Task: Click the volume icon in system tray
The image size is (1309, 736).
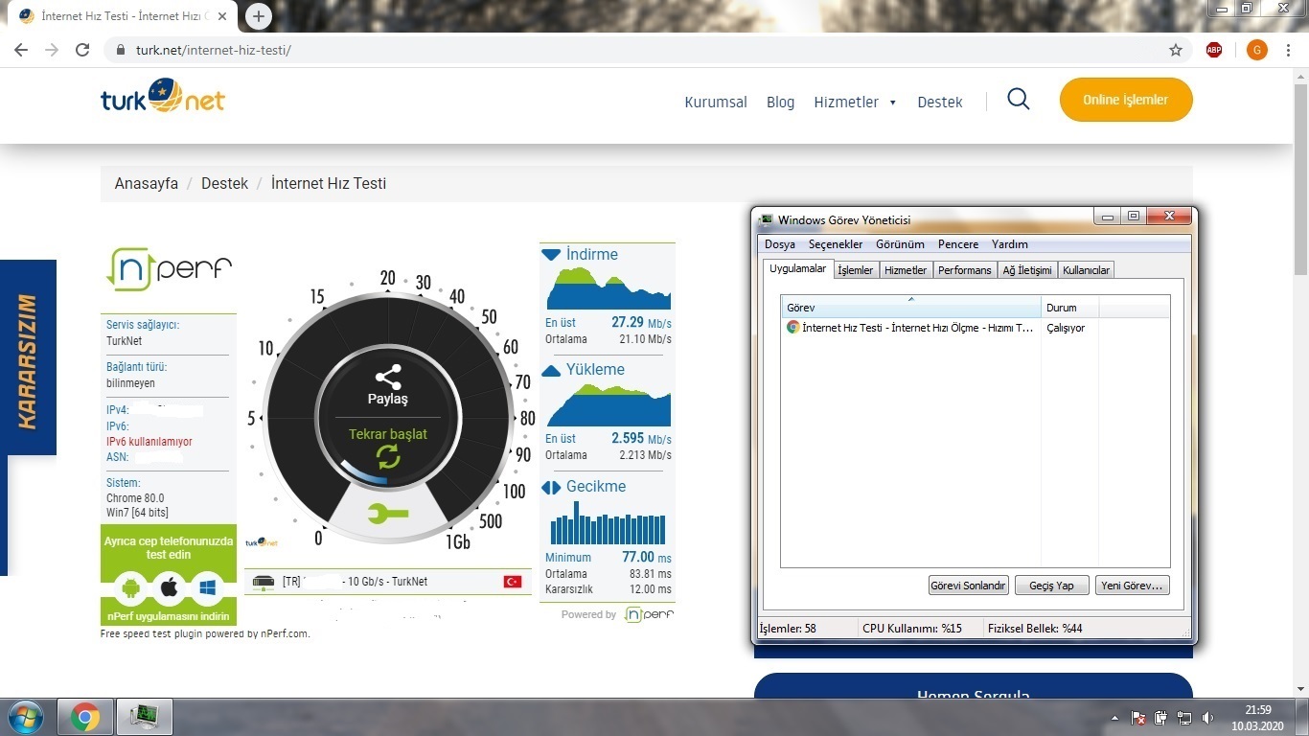Action: (x=1207, y=718)
